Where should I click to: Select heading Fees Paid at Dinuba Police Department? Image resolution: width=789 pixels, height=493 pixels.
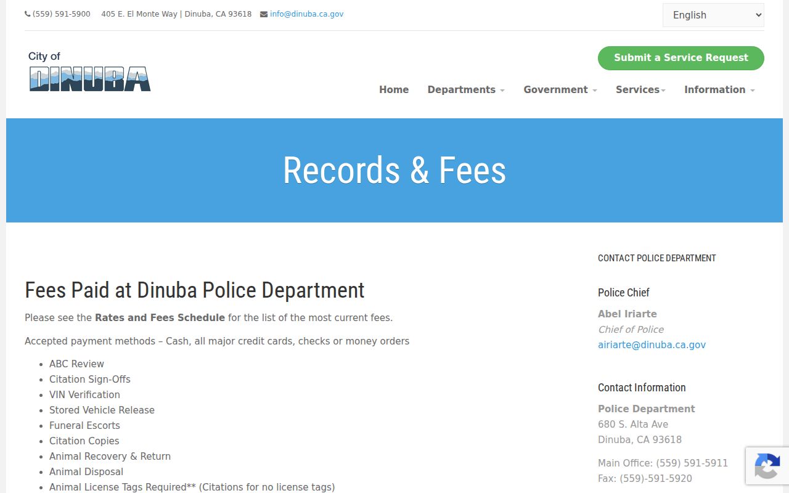195,290
